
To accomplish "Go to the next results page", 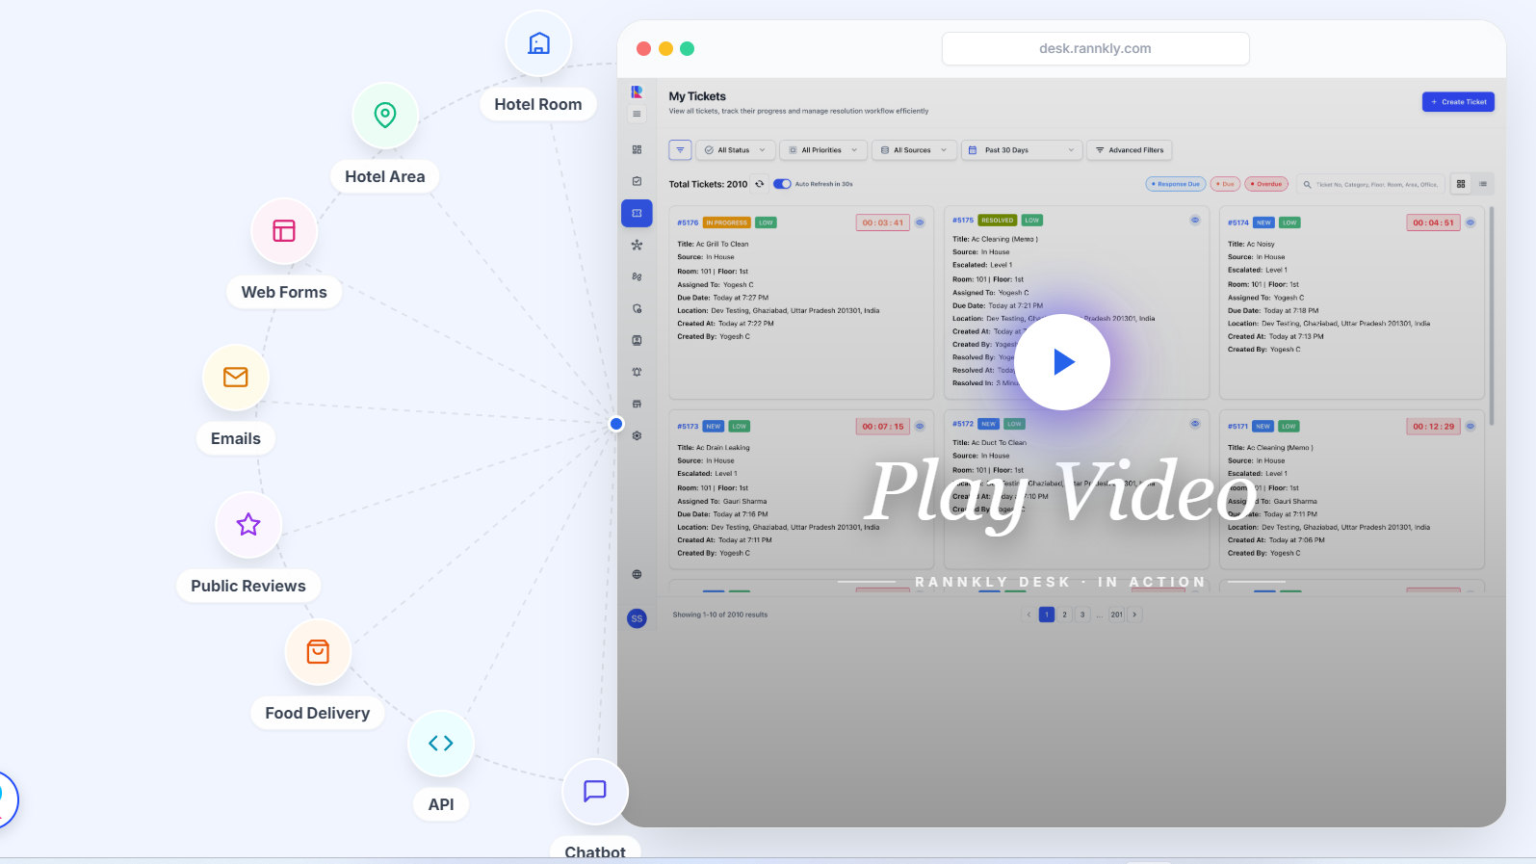I will pos(1134,615).
